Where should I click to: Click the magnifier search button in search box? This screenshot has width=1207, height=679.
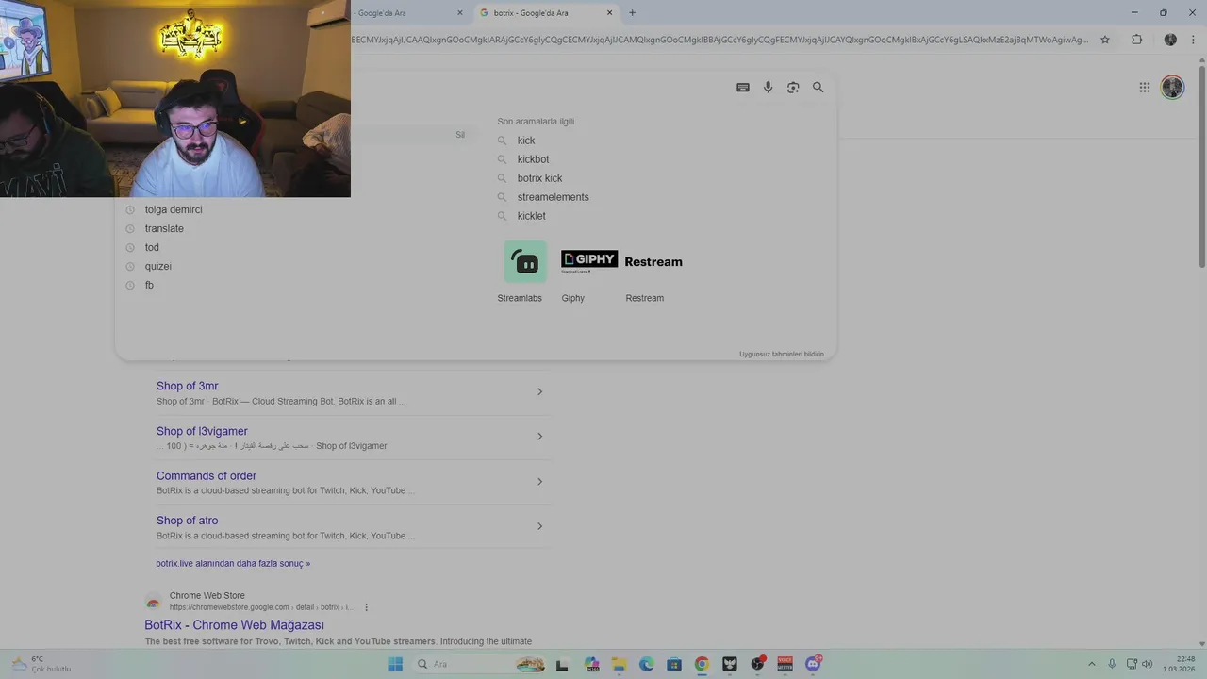click(818, 88)
